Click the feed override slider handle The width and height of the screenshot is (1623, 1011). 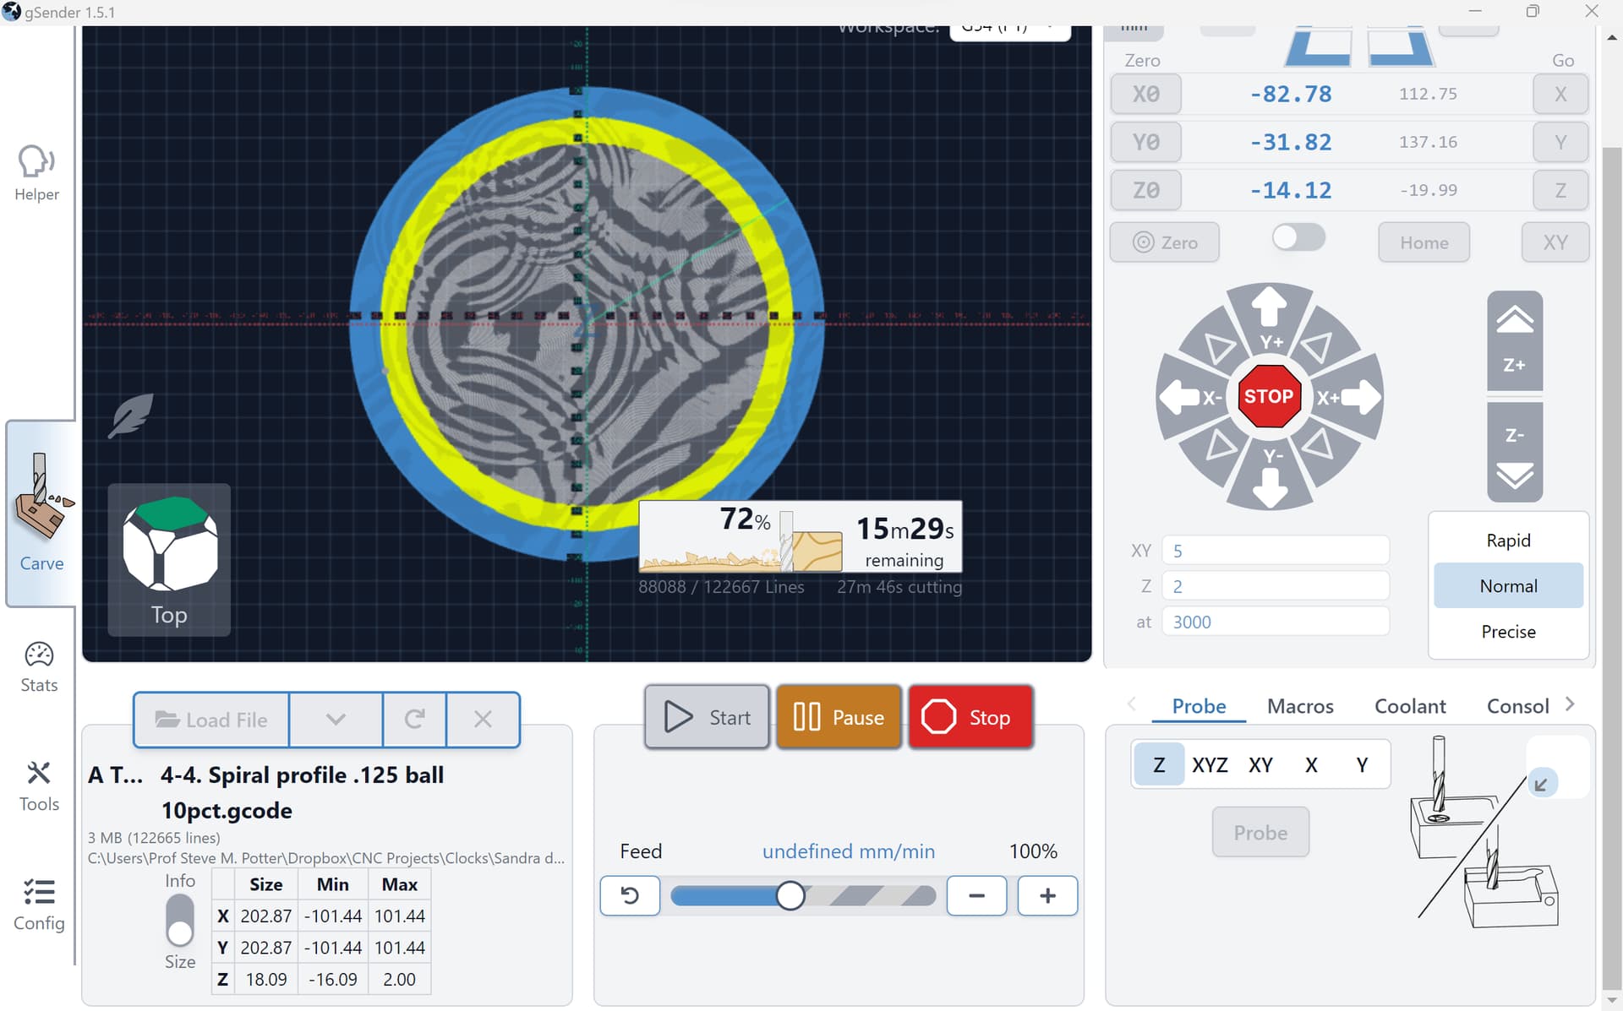[790, 895]
